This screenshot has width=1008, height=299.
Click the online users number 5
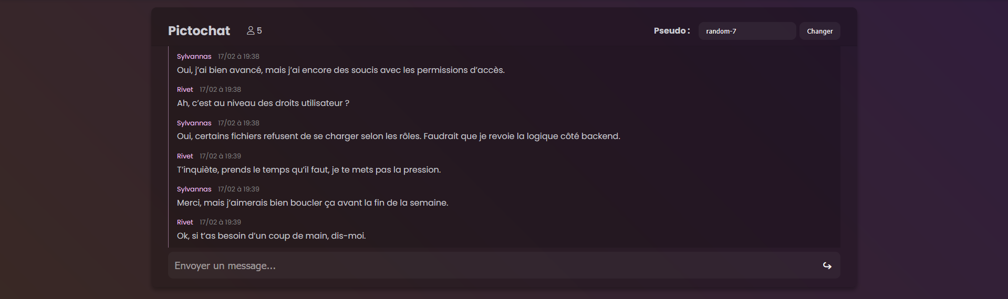click(x=259, y=30)
